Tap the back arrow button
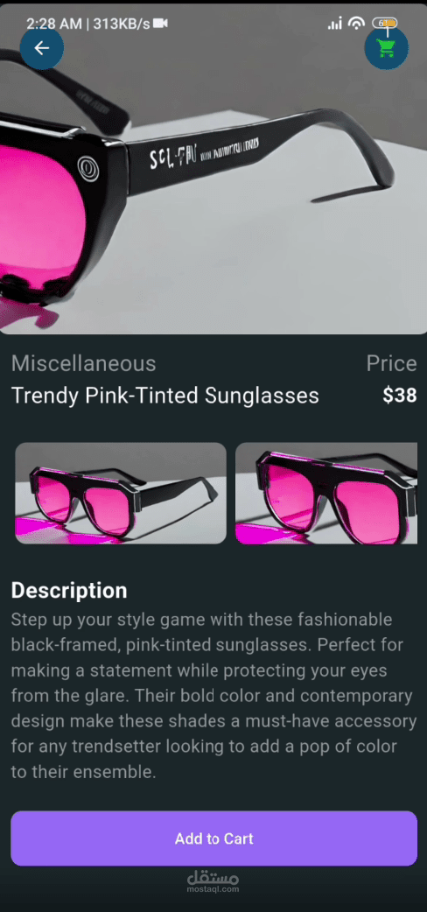427x912 pixels. 42,48
